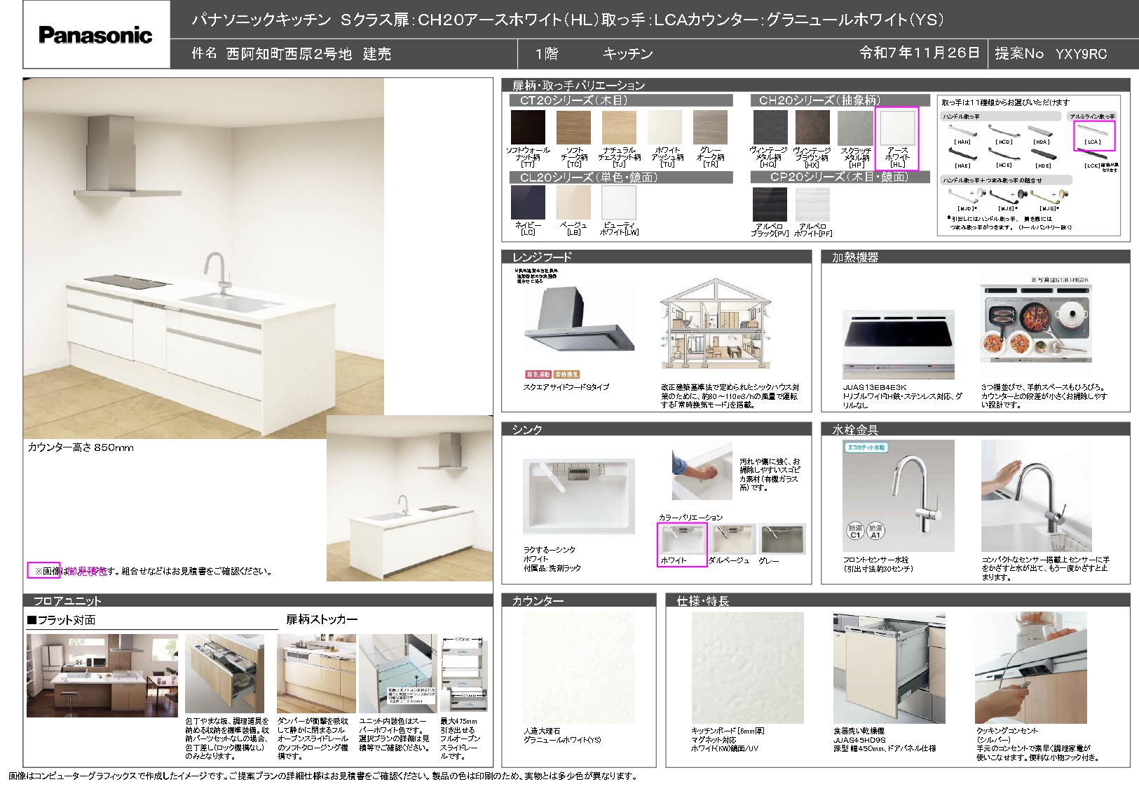1139x789 pixels.
Task: Select the アルベロブラック PV door swatch
Action: tap(770, 204)
